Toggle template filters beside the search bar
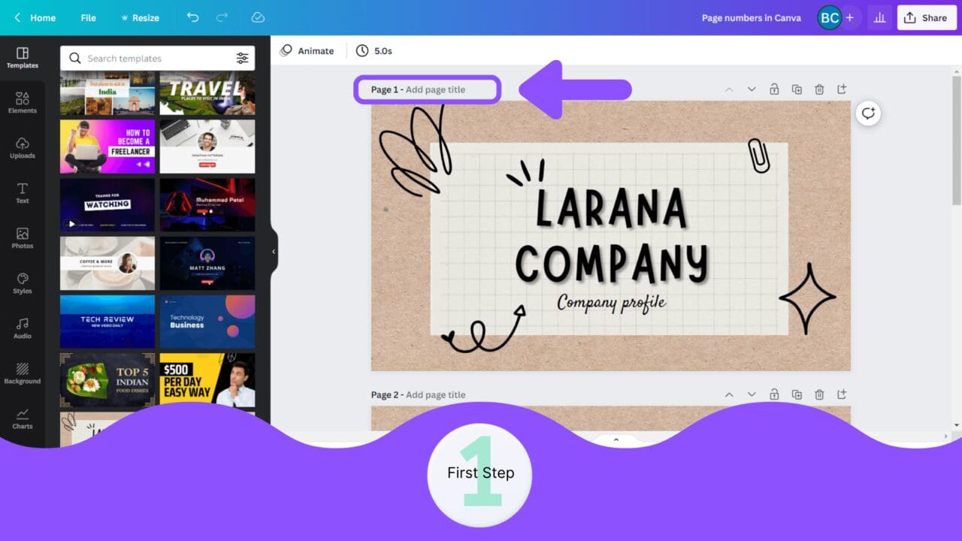This screenshot has height=541, width=962. tap(242, 57)
